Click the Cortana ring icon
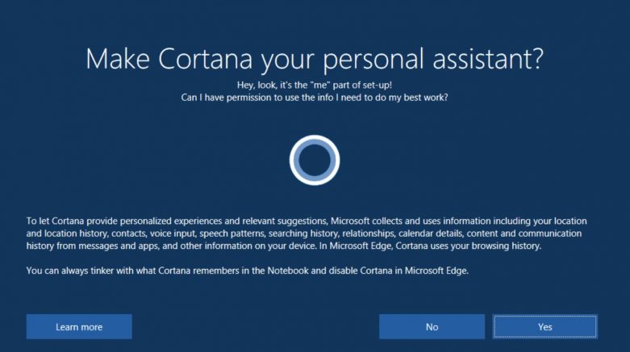The width and height of the screenshot is (630, 352). (x=315, y=160)
